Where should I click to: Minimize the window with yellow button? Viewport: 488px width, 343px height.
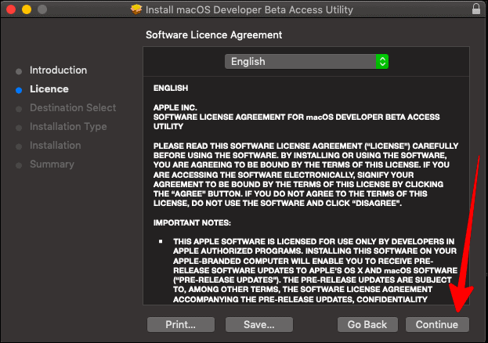(x=27, y=9)
